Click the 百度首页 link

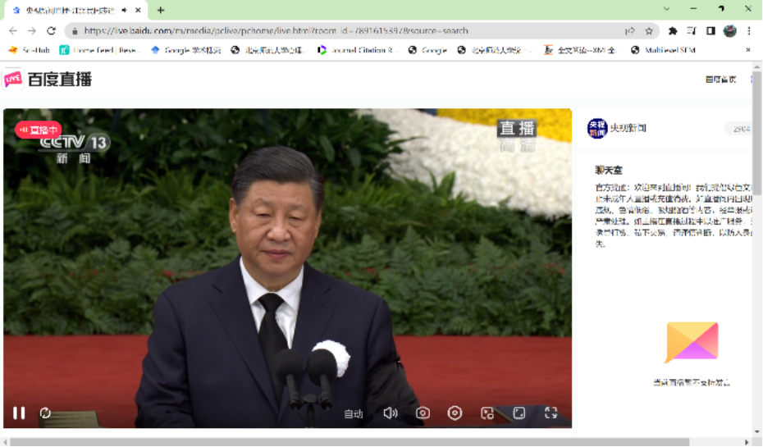point(720,80)
